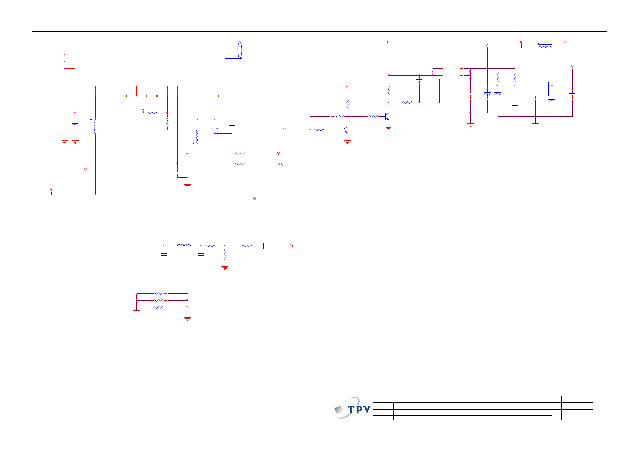The width and height of the screenshot is (640, 453).
Task: Click the input port arrow feeding transistor stage
Action: [x=285, y=130]
